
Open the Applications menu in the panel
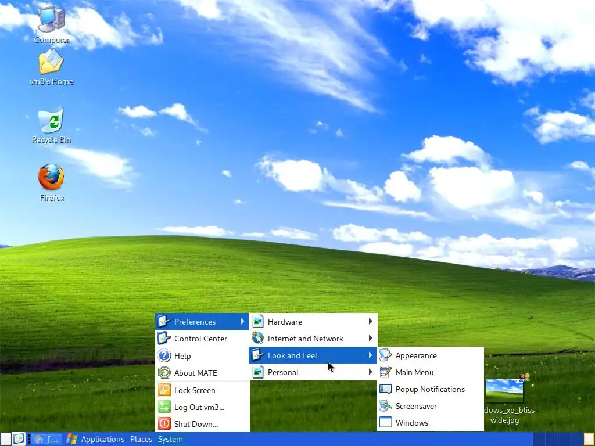pyautogui.click(x=102, y=439)
